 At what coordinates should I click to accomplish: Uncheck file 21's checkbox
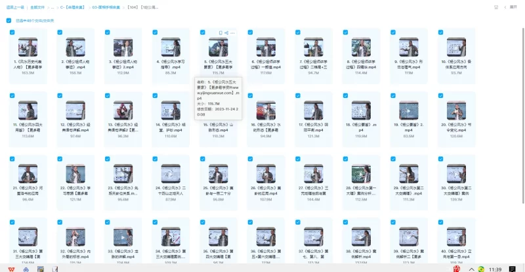point(12,160)
